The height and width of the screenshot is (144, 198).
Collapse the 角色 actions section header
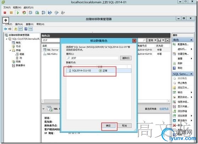click(x=191, y=40)
